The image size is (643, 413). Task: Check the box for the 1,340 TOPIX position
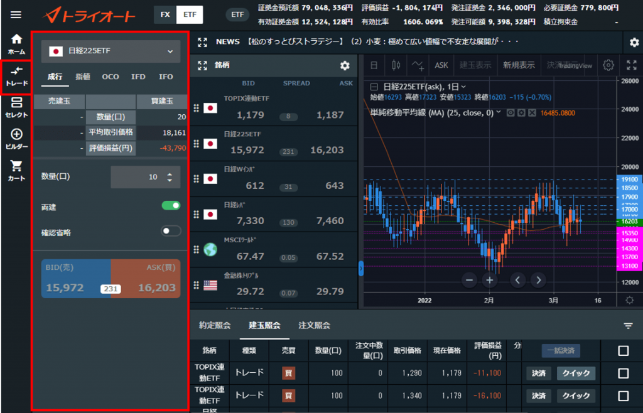[624, 396]
